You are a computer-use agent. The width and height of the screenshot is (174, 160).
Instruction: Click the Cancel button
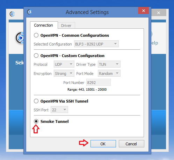(131, 144)
